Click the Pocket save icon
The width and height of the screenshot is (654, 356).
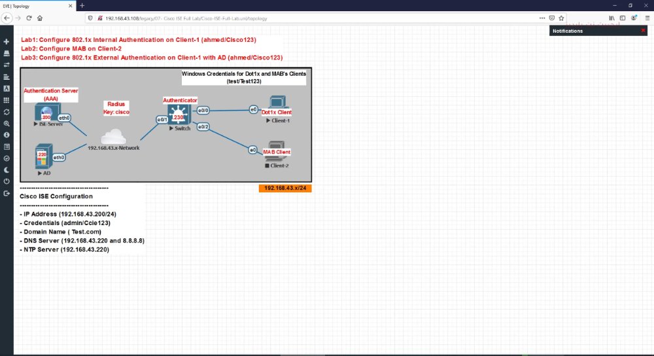click(552, 18)
